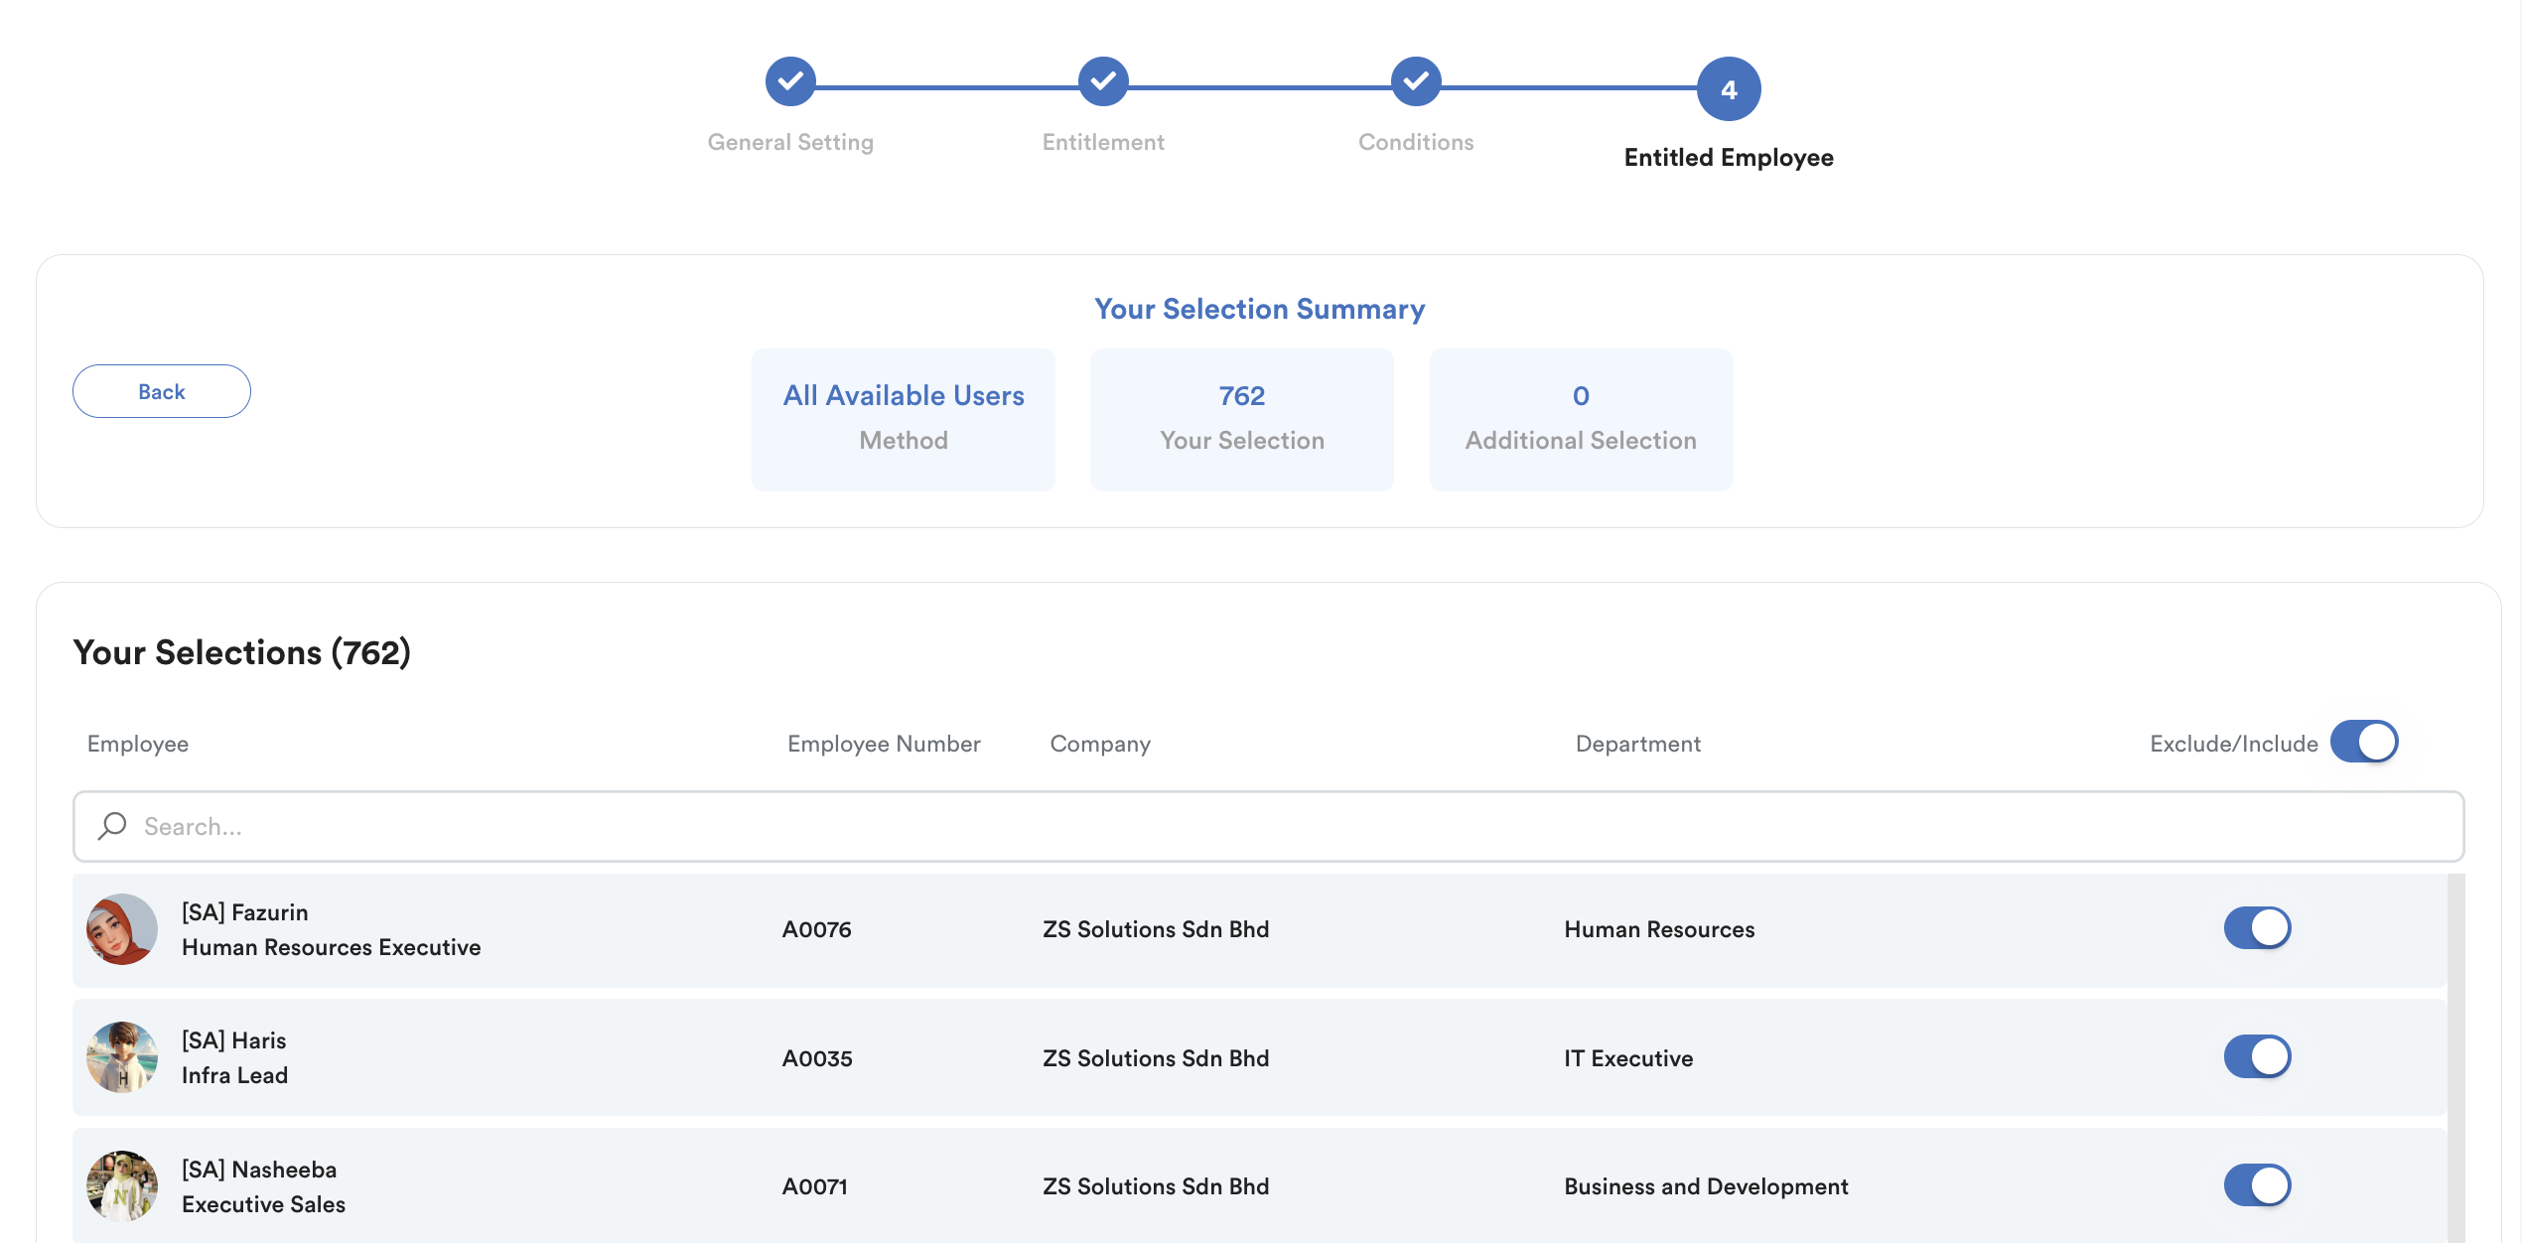This screenshot has height=1243, width=2522.
Task: Toggle off [SA] Haris inclusion
Action: coord(2257,1056)
